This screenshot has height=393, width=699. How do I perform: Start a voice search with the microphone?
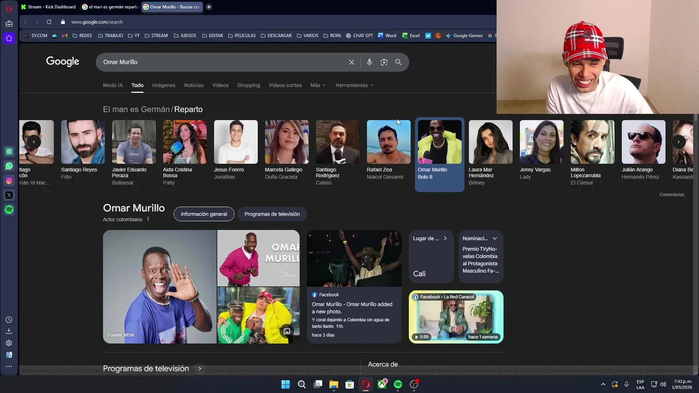pos(369,62)
